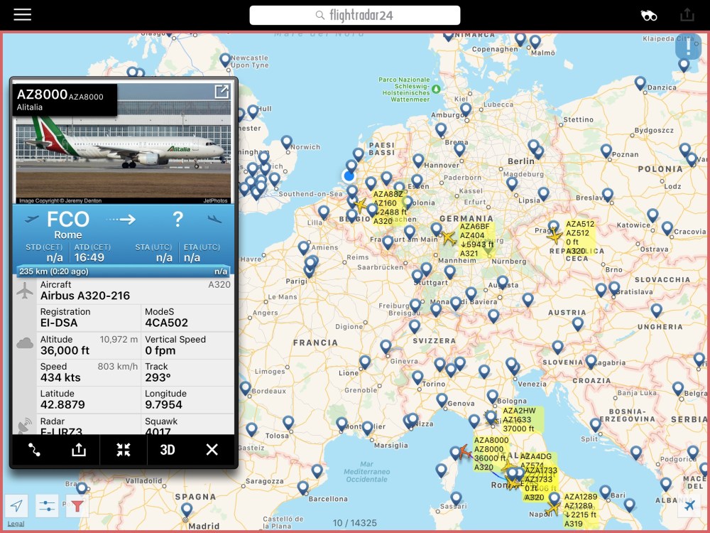Close the AZ8000 flight panel

(x=212, y=450)
